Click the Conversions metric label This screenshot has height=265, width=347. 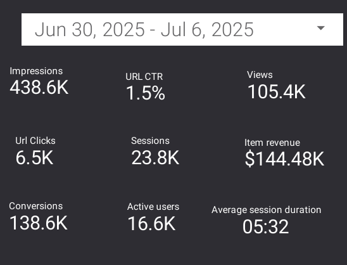pos(36,206)
